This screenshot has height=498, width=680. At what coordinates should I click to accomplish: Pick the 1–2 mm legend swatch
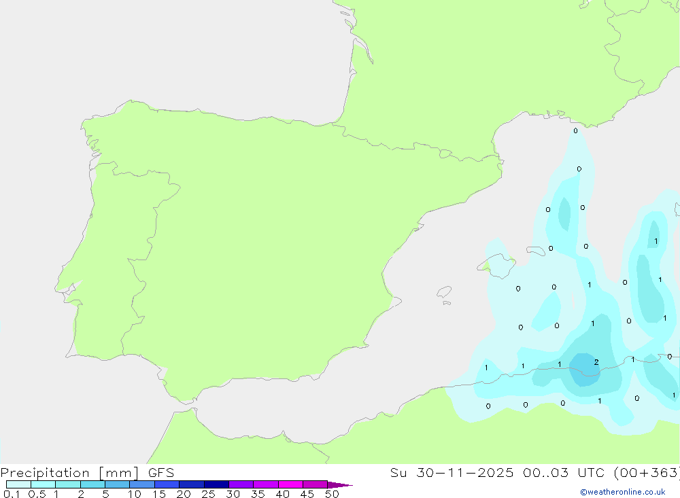[68, 484]
